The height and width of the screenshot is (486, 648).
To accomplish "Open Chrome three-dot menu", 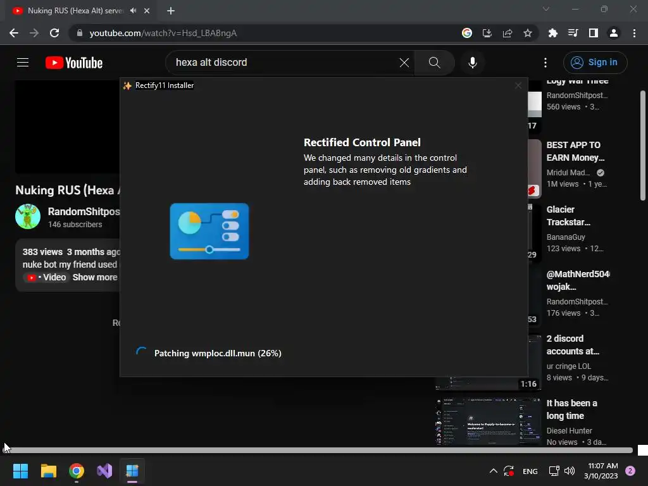I will tap(634, 33).
